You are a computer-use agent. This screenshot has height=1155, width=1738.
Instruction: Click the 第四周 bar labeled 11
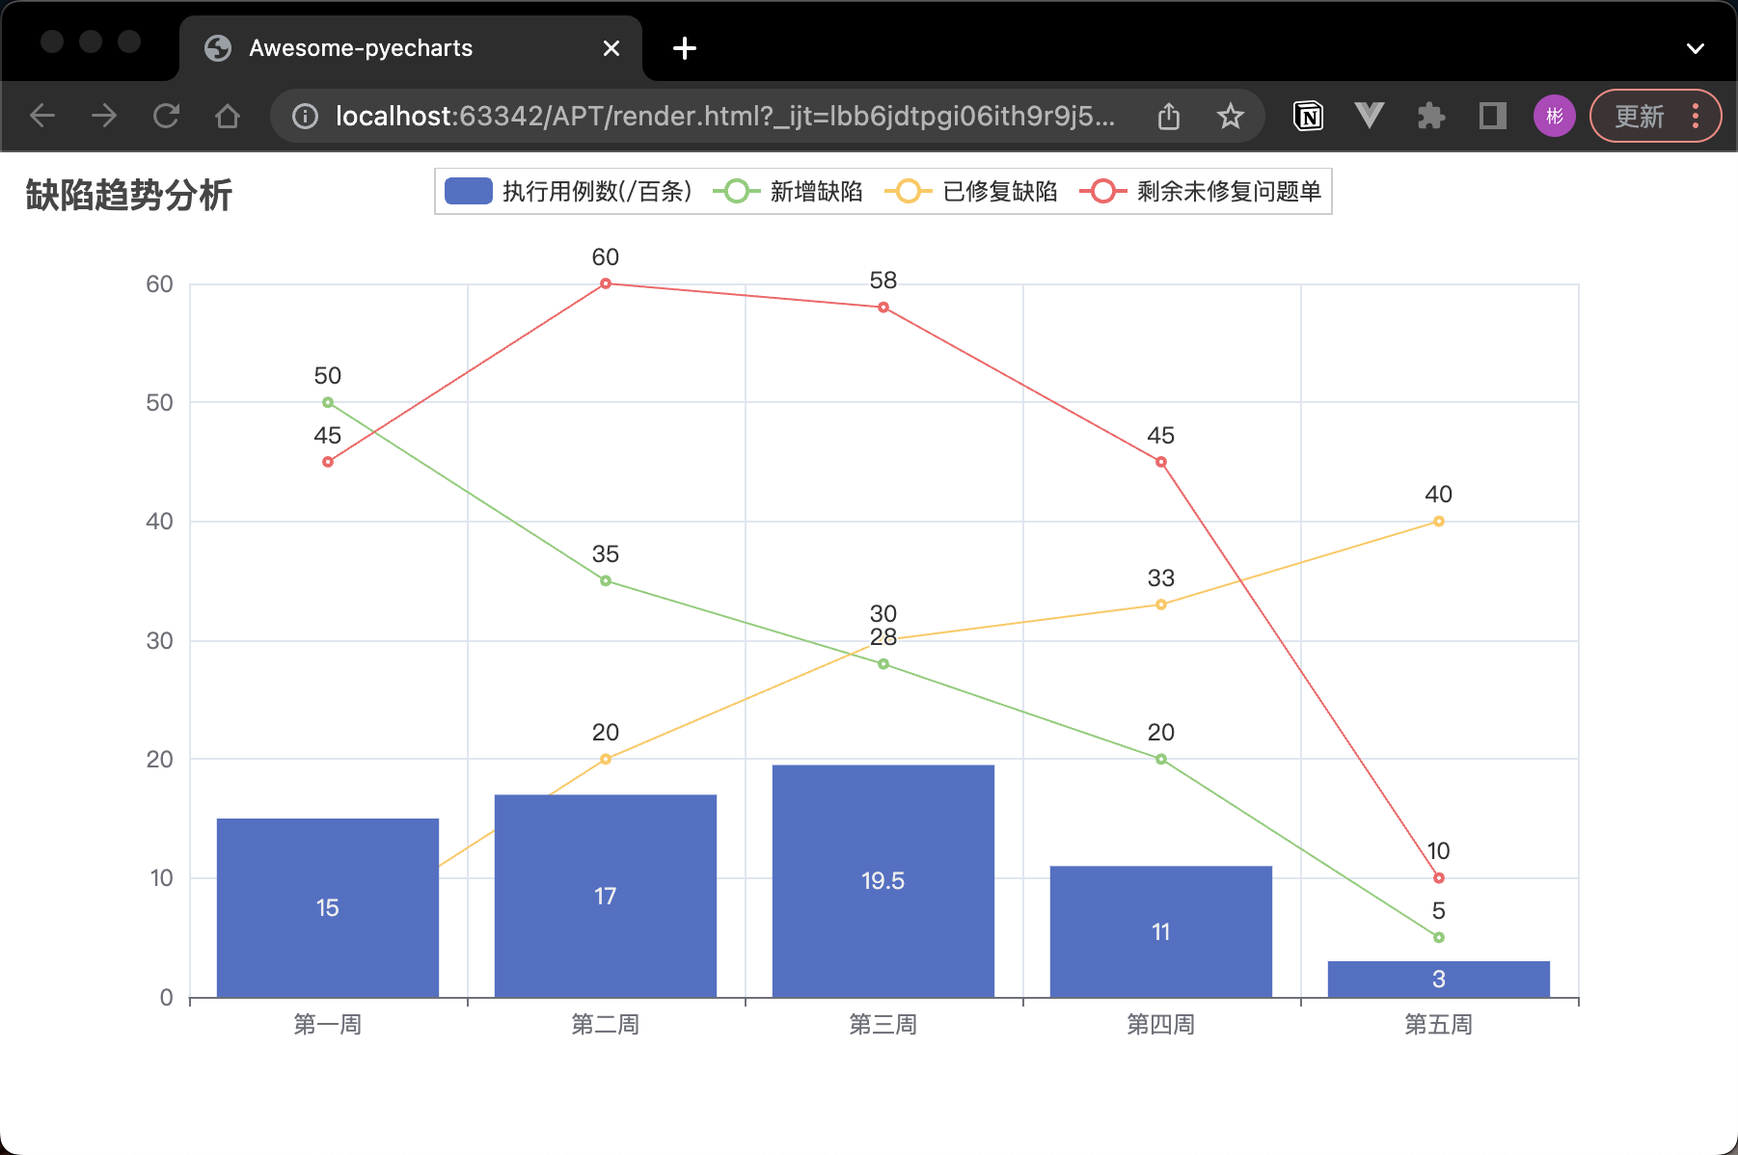click(1161, 932)
